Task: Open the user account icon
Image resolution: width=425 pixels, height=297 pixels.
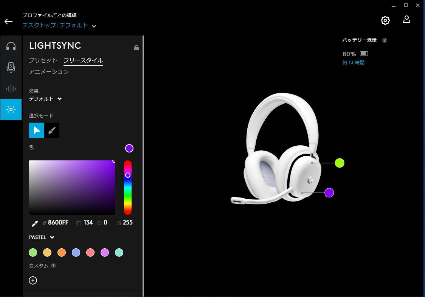Action: (406, 20)
